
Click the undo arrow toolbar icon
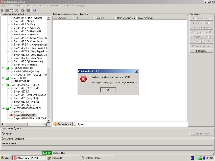[x=12, y=10]
